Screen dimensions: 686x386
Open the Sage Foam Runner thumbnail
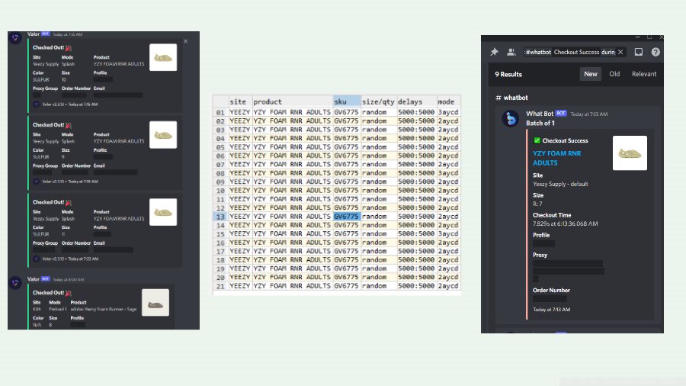point(155,302)
